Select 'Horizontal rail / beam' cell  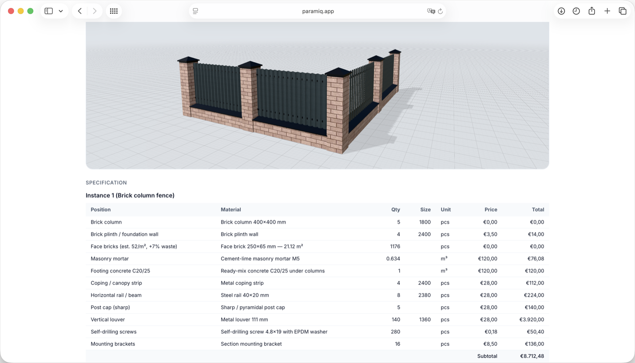[x=116, y=295]
